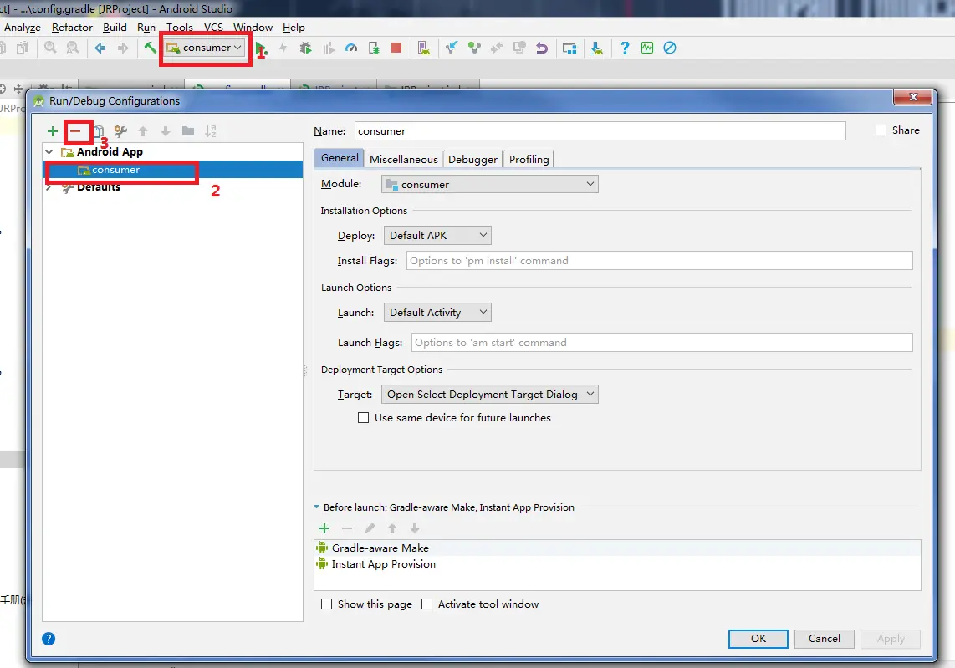Viewport: 955px width, 668px height.
Task: Enable Use same device for future launches
Action: (364, 418)
